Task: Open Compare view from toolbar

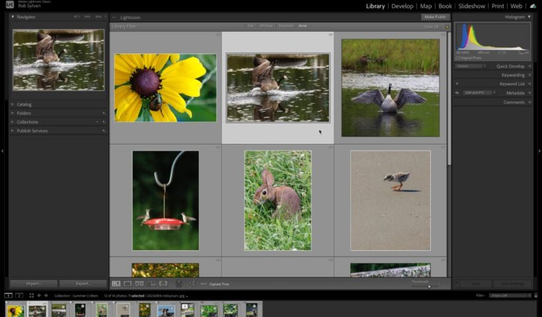Action: [139, 284]
